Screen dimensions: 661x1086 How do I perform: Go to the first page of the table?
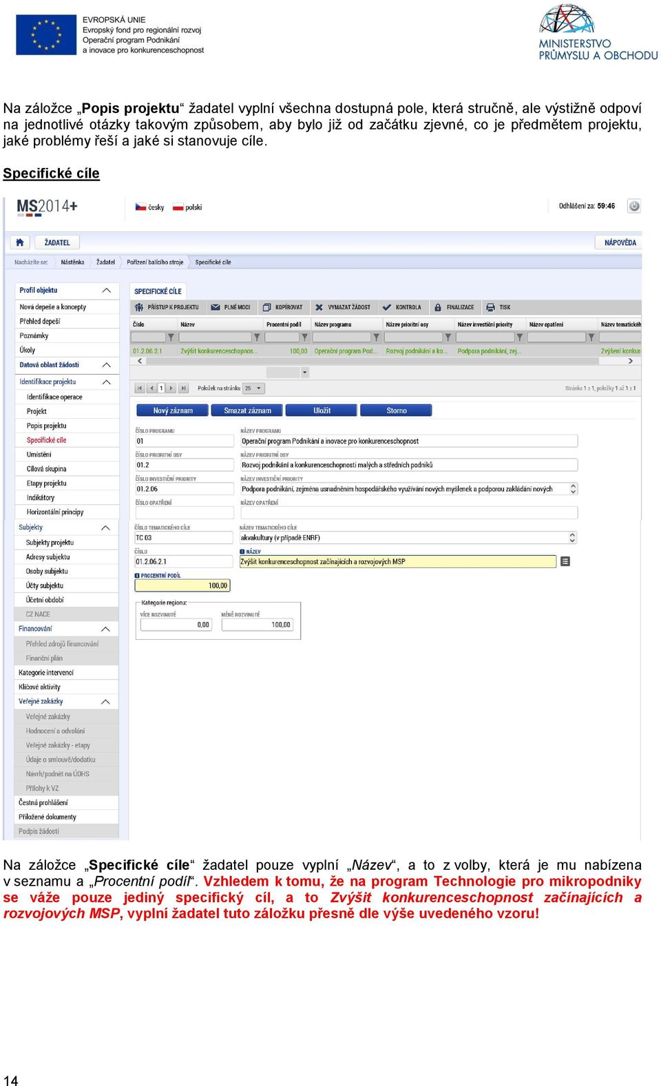pos(140,388)
